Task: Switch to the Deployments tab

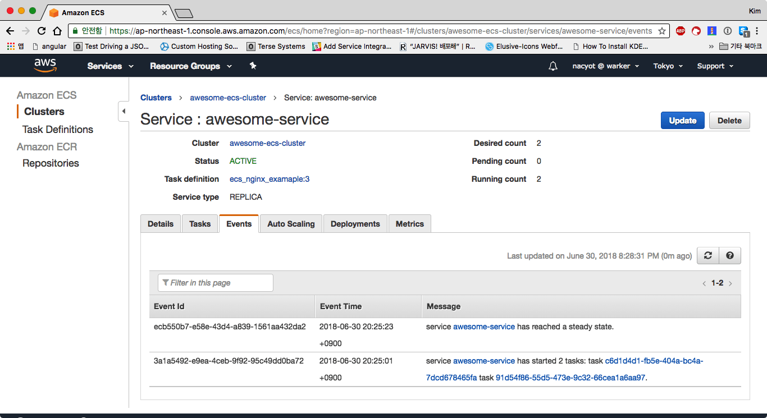Action: point(355,224)
